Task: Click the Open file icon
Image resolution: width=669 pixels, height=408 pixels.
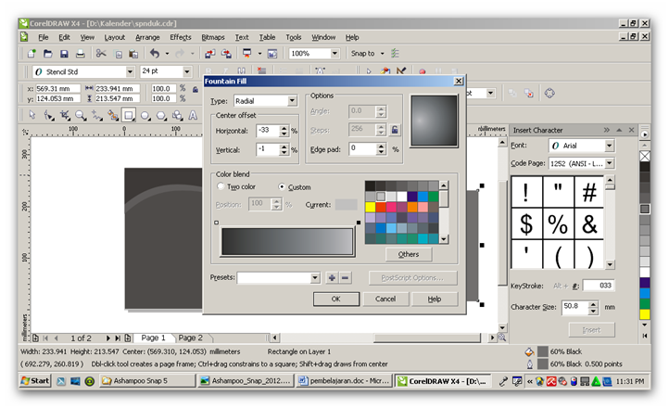Action: tap(48, 54)
